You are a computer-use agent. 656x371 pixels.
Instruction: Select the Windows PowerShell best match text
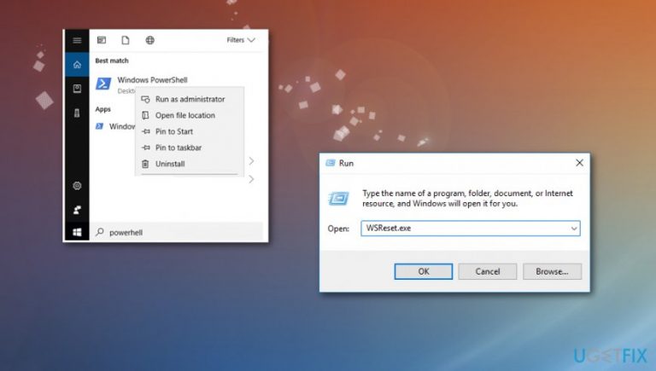[152, 80]
